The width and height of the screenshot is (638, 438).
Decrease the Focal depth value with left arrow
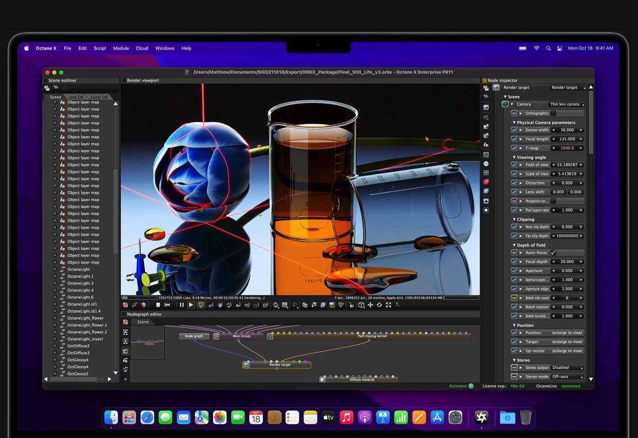click(553, 262)
